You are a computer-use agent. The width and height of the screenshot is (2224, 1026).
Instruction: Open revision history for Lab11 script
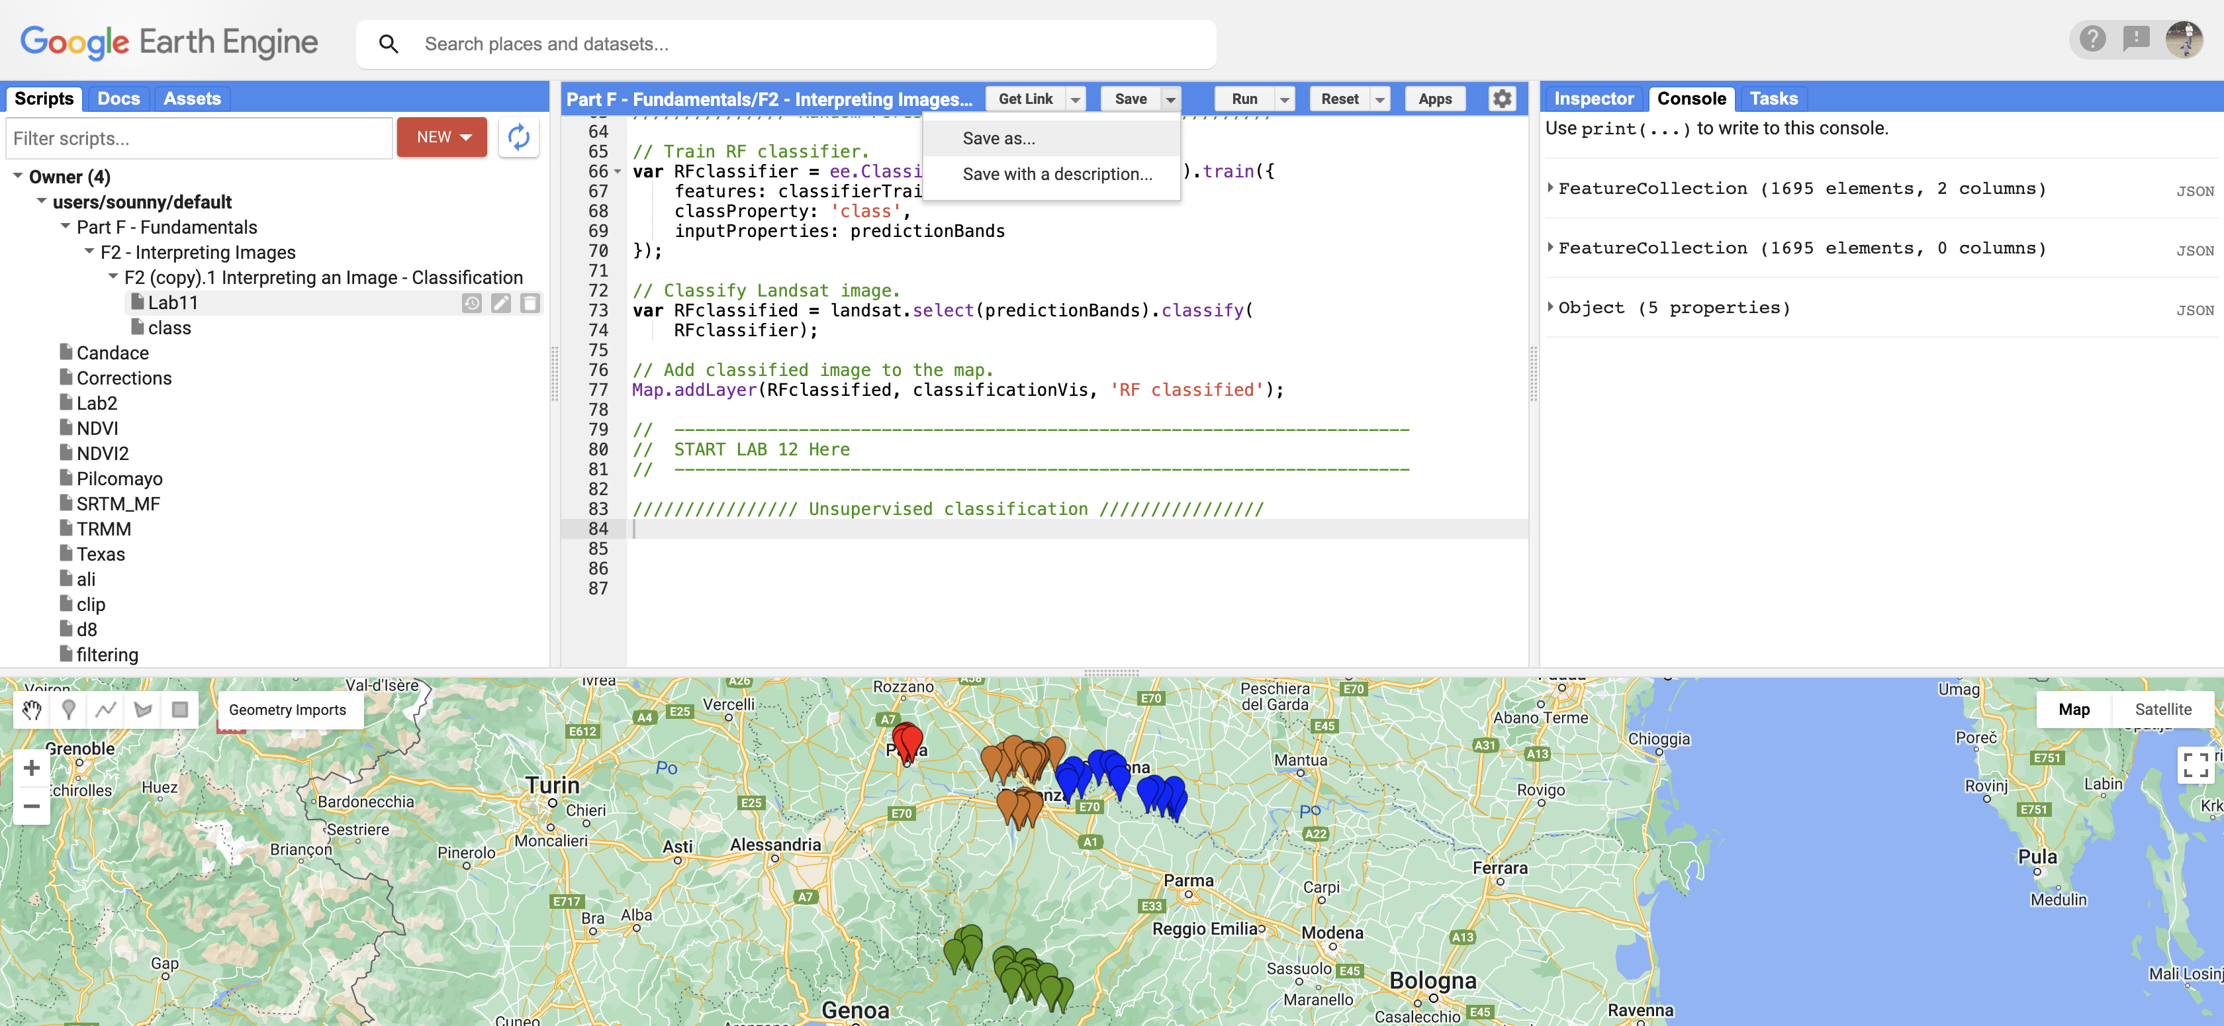point(471,303)
